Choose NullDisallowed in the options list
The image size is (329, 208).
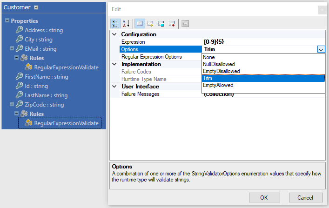tap(263, 64)
